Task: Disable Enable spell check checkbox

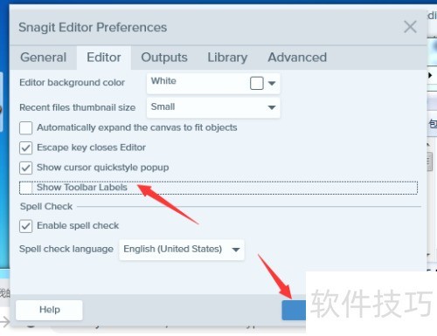Action: click(x=25, y=226)
